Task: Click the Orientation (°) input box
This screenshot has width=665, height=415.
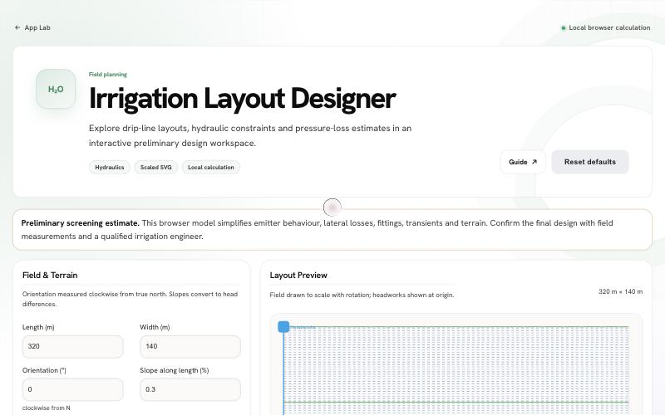Action: click(72, 389)
